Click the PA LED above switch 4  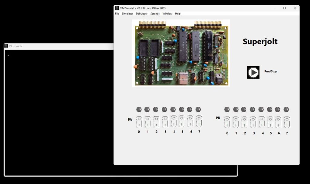coord(173,110)
